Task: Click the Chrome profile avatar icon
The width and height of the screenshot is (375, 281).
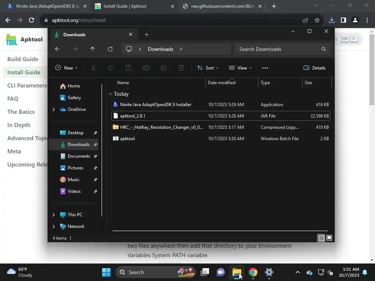Action: [355, 20]
